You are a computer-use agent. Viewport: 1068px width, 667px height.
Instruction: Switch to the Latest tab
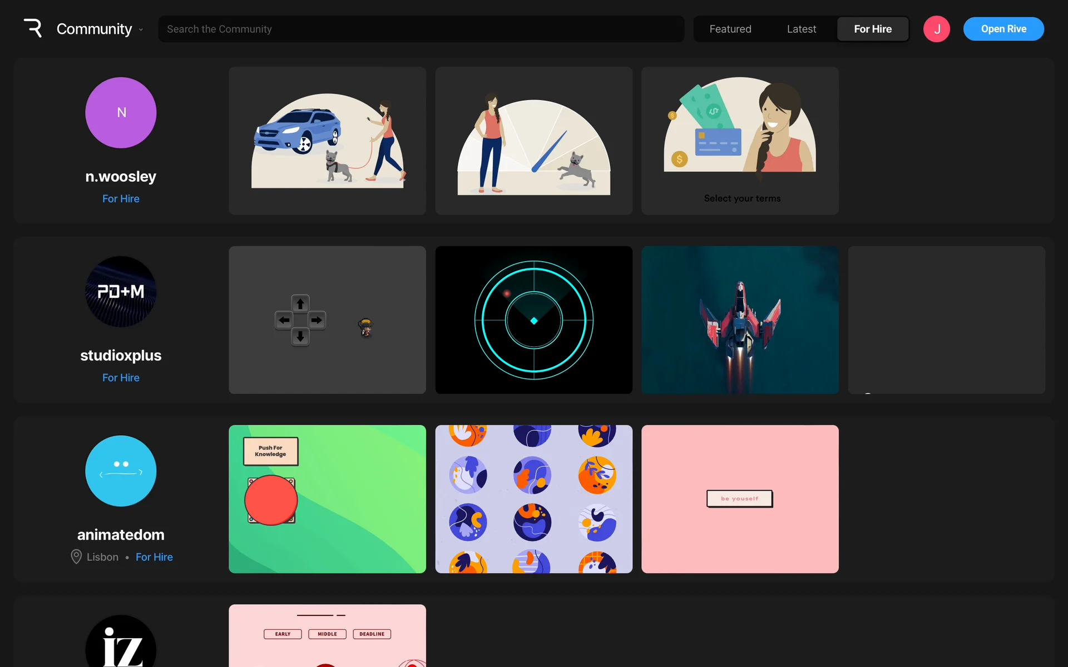click(801, 29)
